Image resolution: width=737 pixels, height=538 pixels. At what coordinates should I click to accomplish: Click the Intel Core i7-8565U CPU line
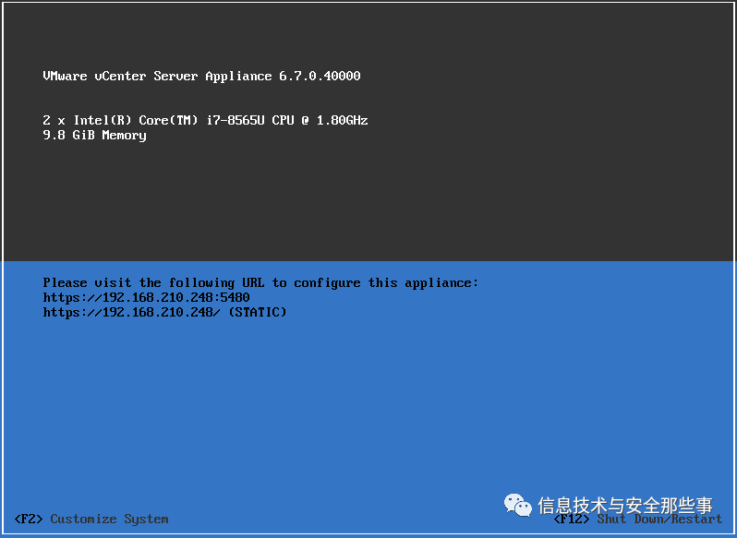click(x=205, y=120)
